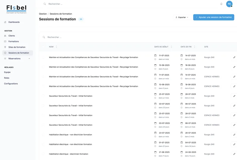
Task: Click 'dans 14 jours' text
Action: [190, 156]
